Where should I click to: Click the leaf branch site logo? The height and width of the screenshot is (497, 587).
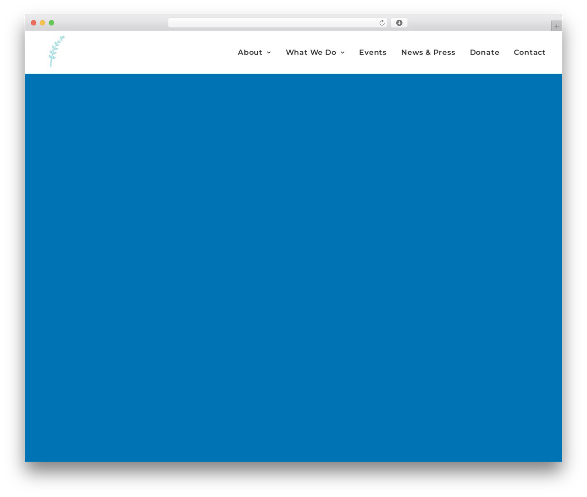[x=57, y=51]
